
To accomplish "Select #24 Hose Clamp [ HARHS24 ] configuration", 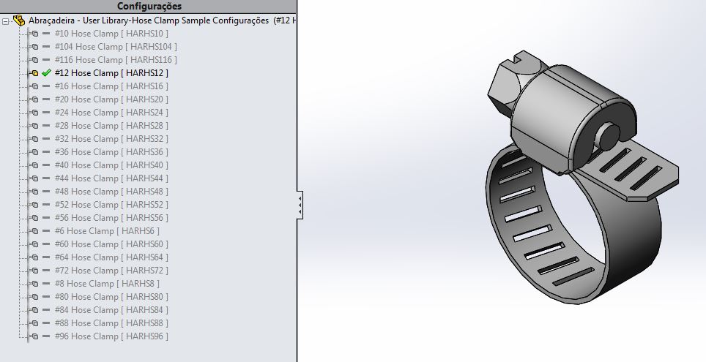I will tap(111, 112).
